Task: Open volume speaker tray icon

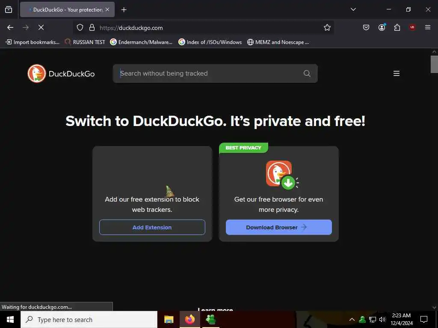Action: 382,319
